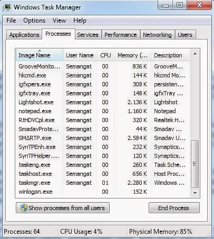Select the SMARTP.exe process

tap(103, 138)
